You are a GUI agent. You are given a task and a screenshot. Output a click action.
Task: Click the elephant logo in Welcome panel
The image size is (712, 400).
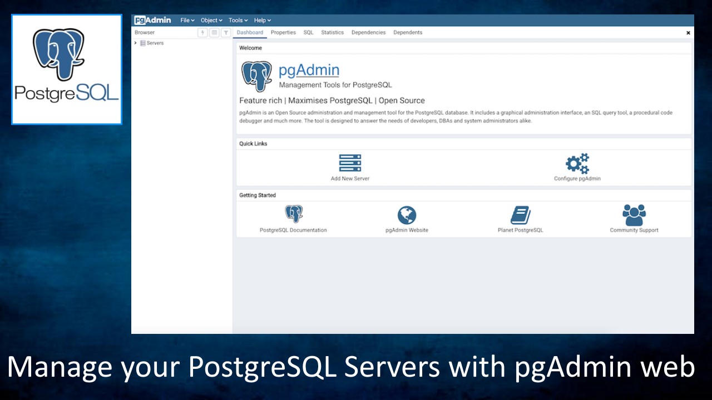tap(256, 76)
